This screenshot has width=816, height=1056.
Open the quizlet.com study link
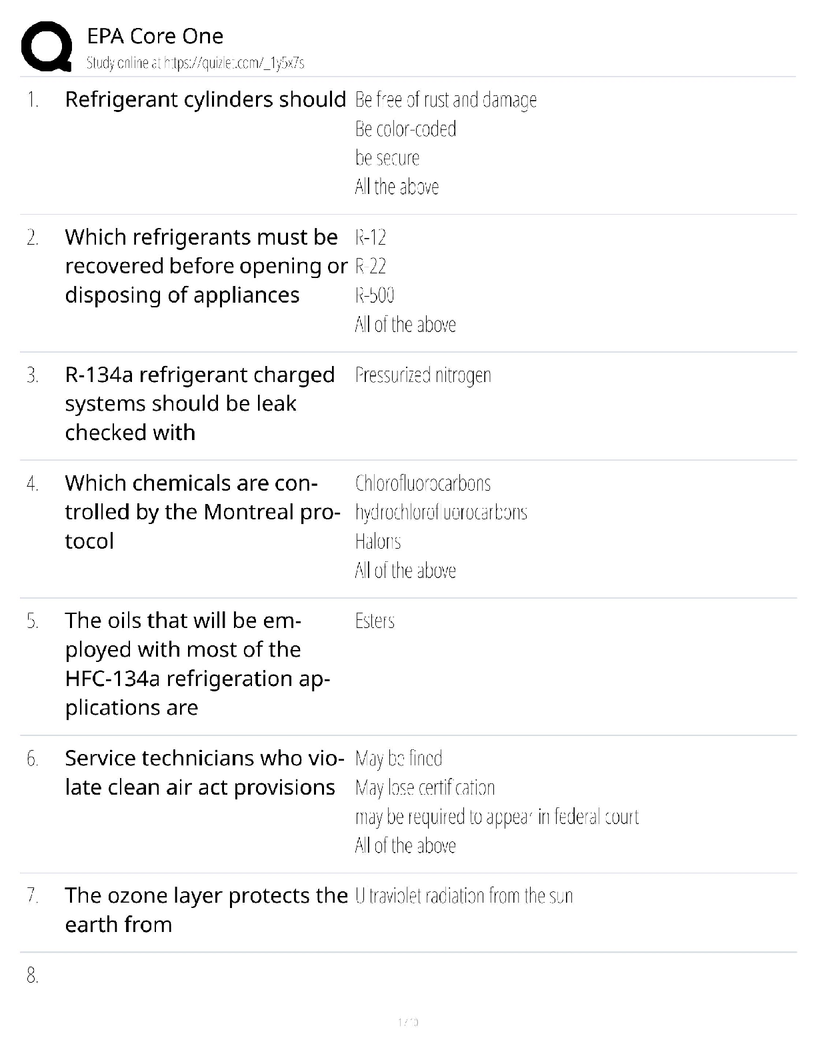(195, 63)
